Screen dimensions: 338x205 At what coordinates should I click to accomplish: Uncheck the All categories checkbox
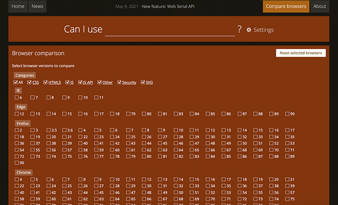pos(16,82)
